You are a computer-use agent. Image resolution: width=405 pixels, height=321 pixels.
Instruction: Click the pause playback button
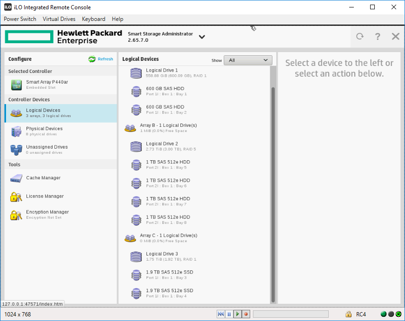coord(229,314)
